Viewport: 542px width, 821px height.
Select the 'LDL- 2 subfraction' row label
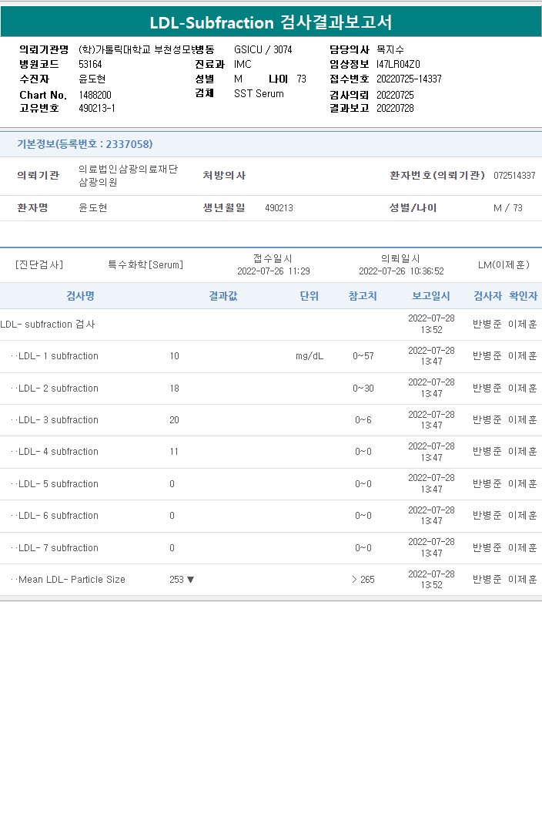[x=58, y=389]
